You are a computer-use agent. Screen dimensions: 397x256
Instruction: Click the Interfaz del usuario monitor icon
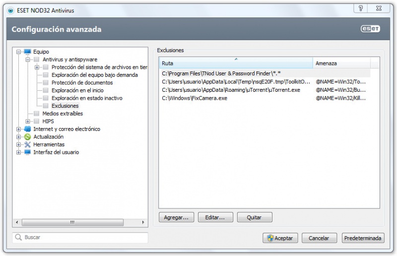tap(27, 152)
